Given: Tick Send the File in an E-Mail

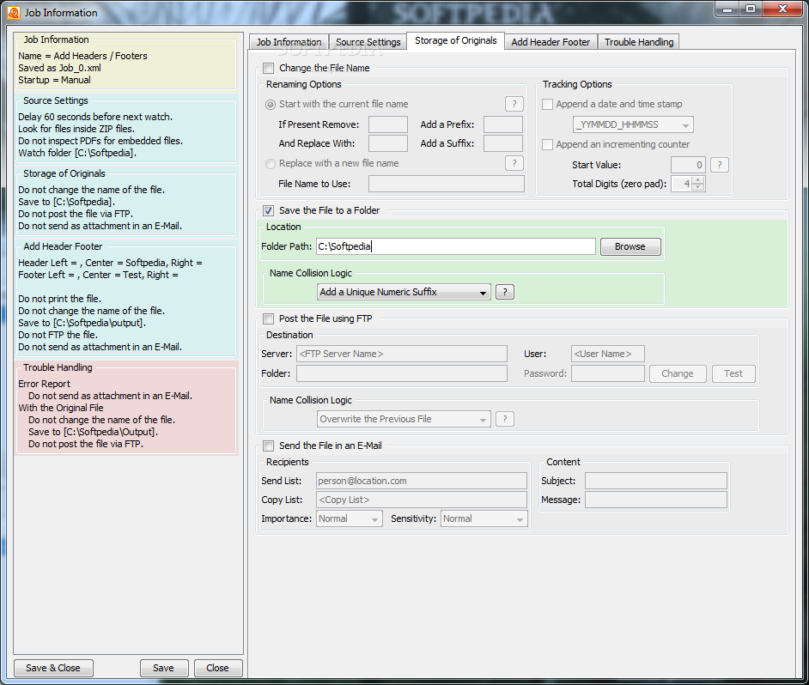Looking at the screenshot, I should pyautogui.click(x=268, y=446).
